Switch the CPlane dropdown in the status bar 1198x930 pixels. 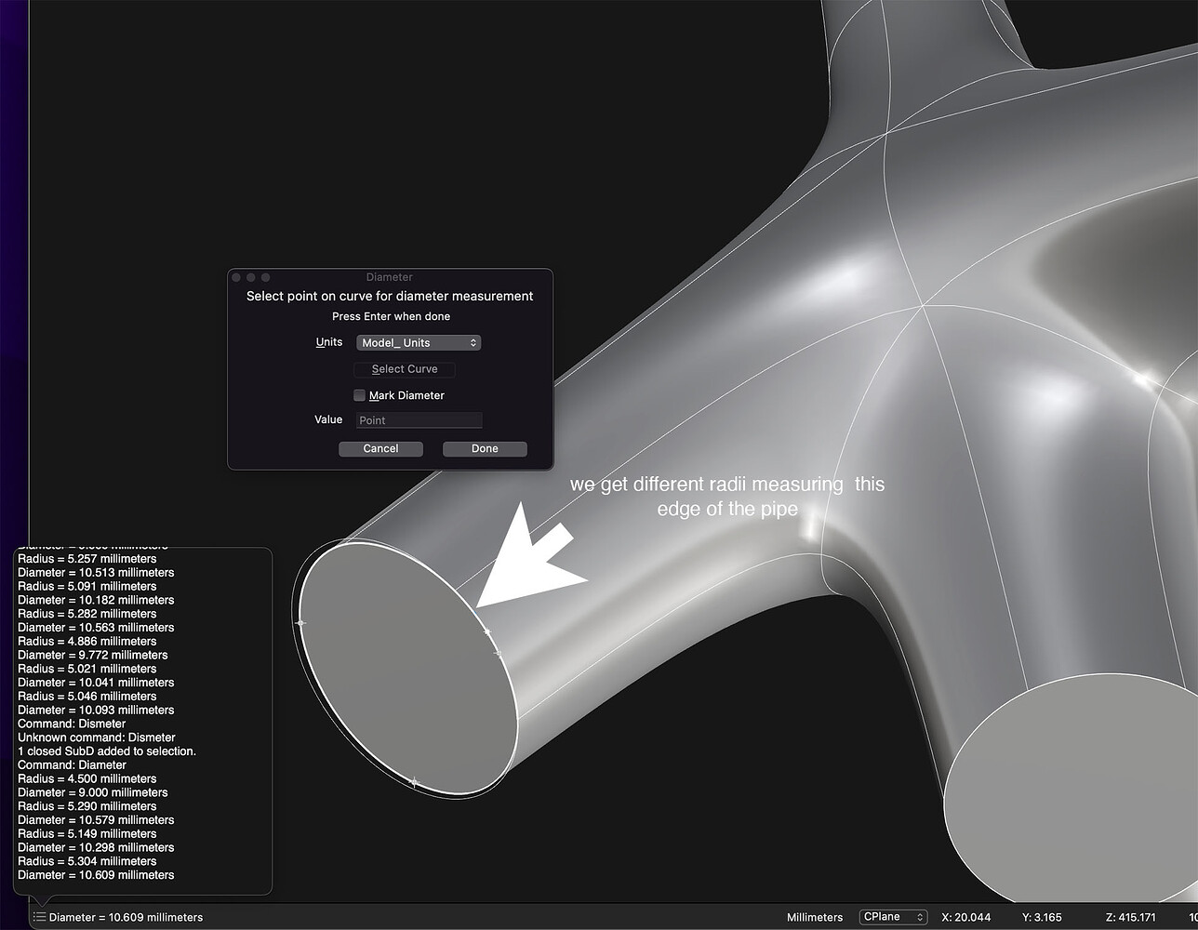(x=893, y=916)
